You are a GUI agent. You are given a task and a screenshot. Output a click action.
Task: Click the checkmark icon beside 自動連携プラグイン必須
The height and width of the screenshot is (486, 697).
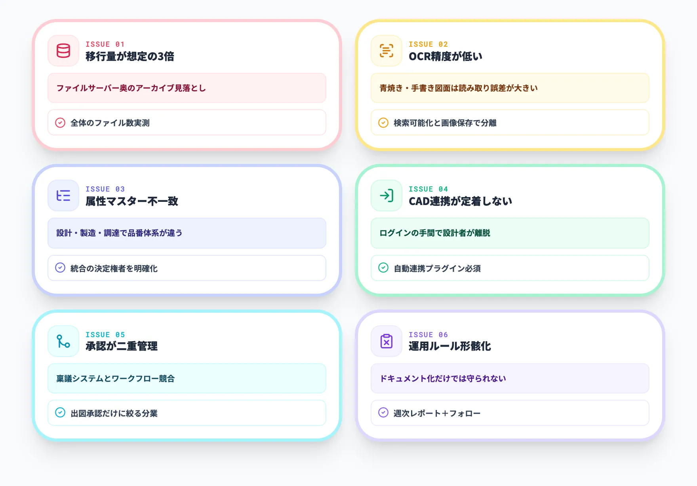point(383,268)
